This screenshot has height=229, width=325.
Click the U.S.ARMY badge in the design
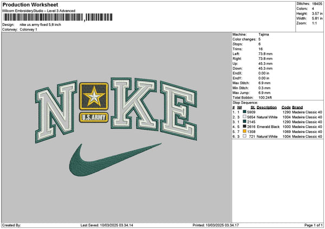click(94, 117)
